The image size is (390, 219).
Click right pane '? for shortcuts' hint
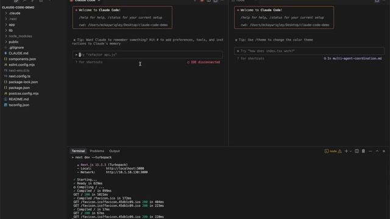point(250,58)
